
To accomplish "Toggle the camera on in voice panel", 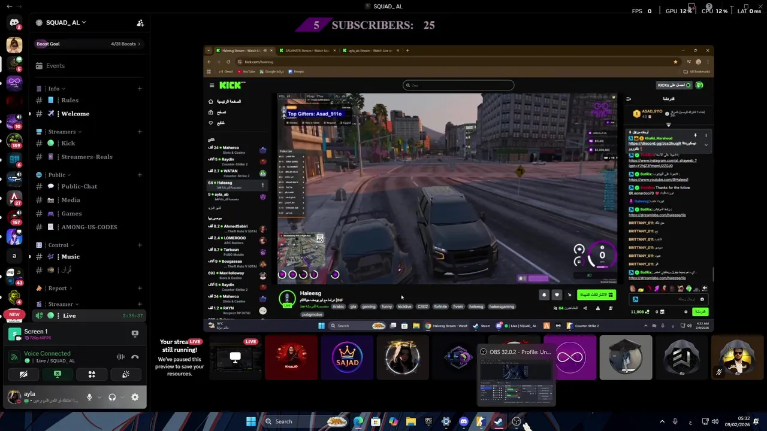I will tap(23, 374).
